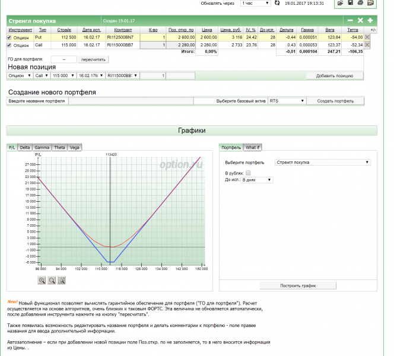Remove the Put 112 500 option row

367,37
